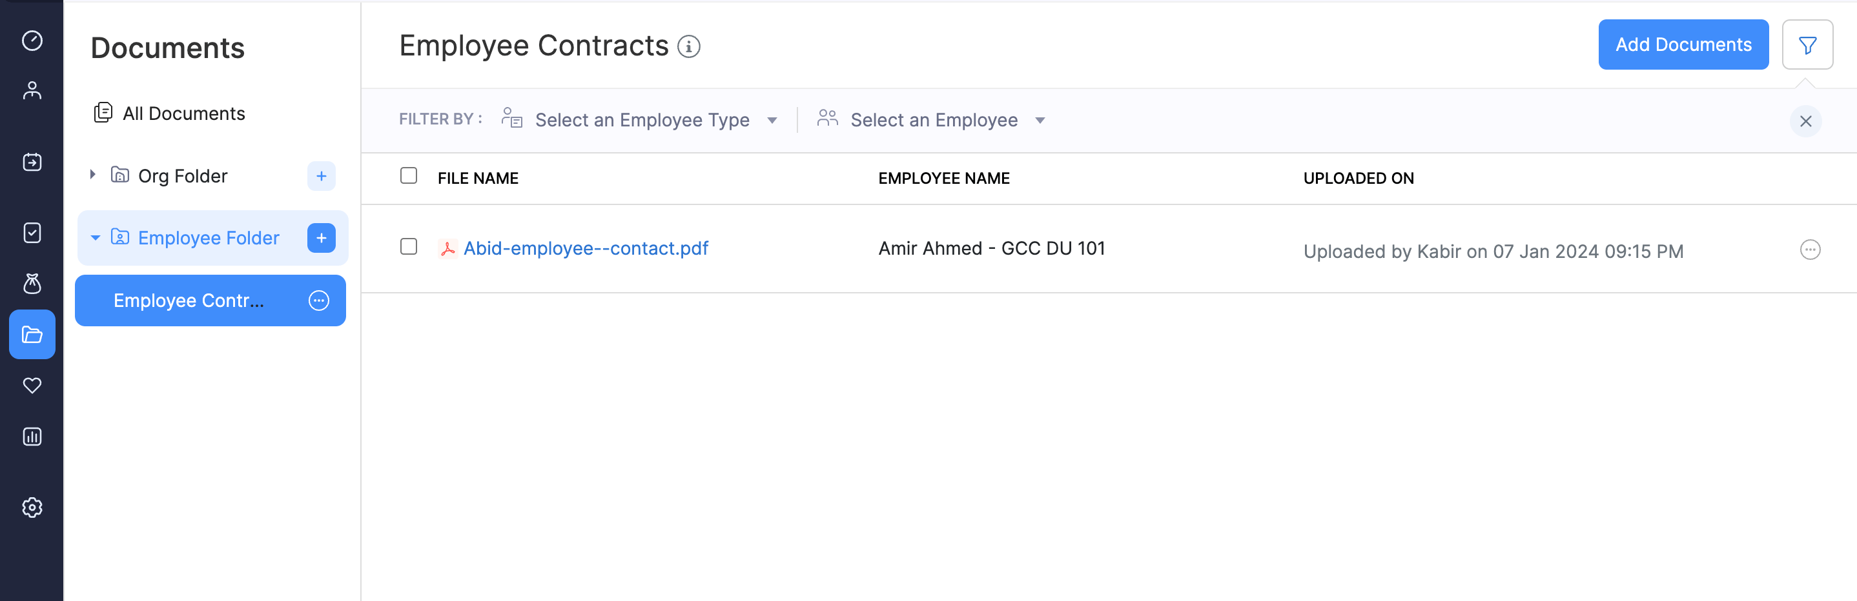Close the filter bar with X button
The height and width of the screenshot is (601, 1857).
pyautogui.click(x=1805, y=122)
